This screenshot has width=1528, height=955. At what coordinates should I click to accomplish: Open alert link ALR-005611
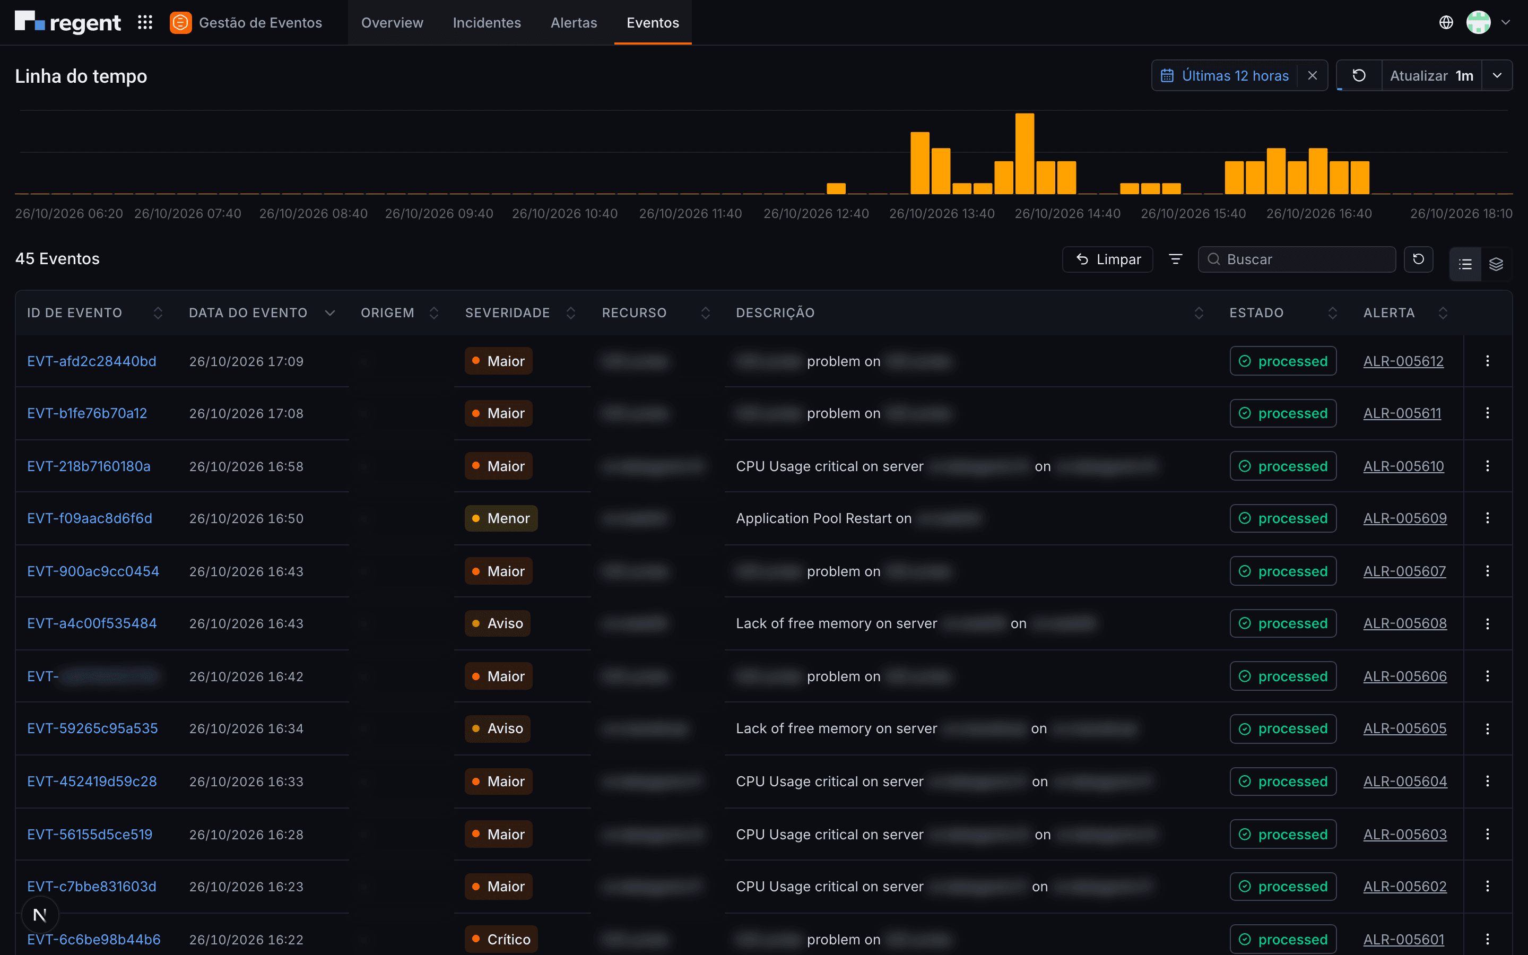[x=1402, y=413]
